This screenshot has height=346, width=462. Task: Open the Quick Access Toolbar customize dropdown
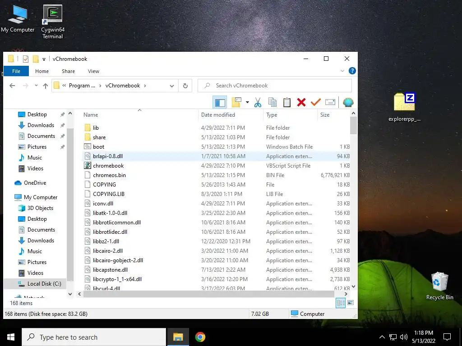[x=44, y=59]
